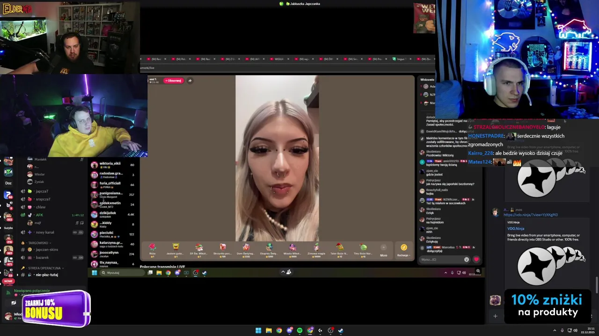Open Steam on the inner taskbar
This screenshot has height=336, width=599.
pyautogui.click(x=204, y=273)
